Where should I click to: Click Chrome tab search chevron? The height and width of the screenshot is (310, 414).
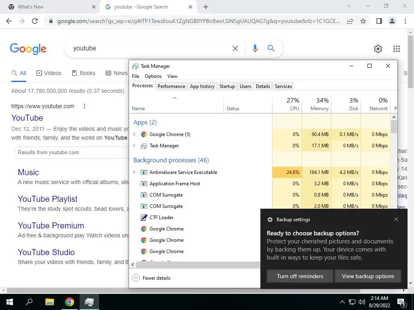coord(349,6)
